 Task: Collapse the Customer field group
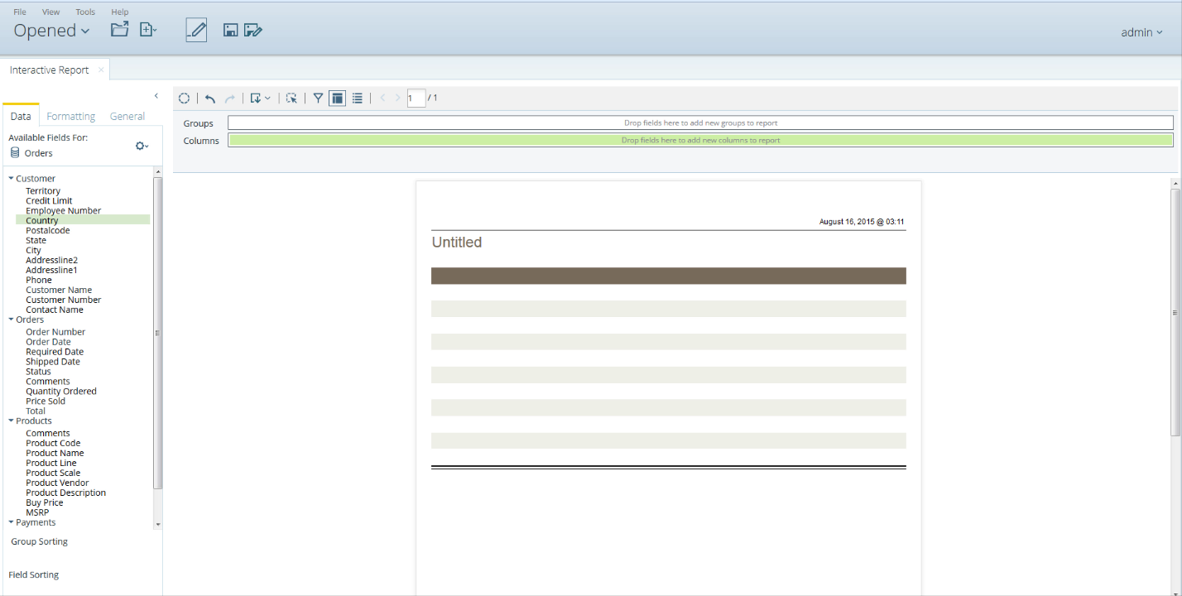tap(12, 178)
